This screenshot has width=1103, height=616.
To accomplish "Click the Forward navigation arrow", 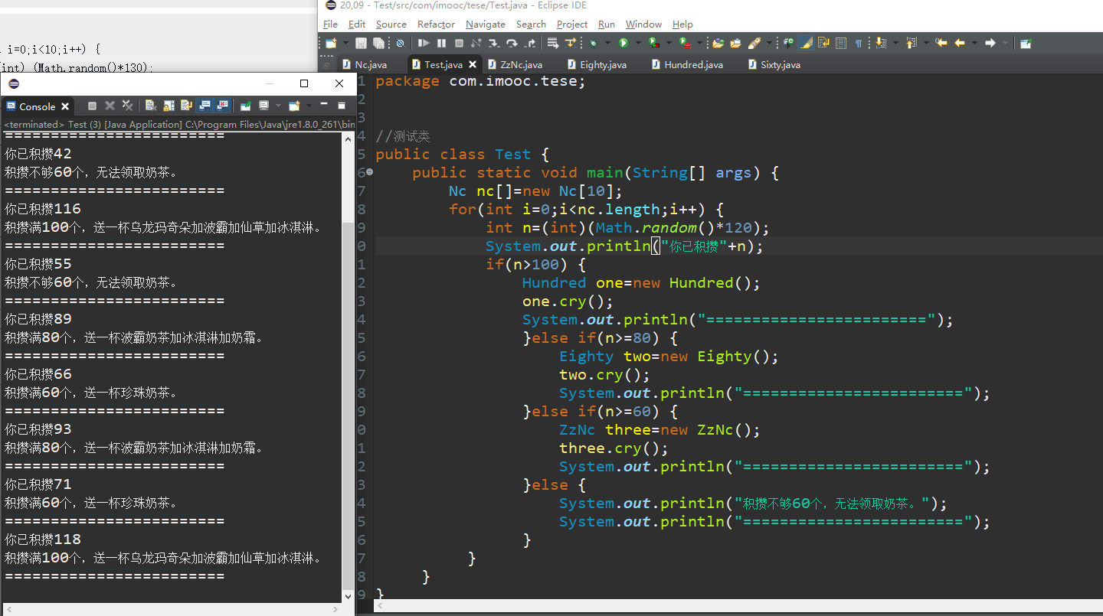I will (990, 43).
